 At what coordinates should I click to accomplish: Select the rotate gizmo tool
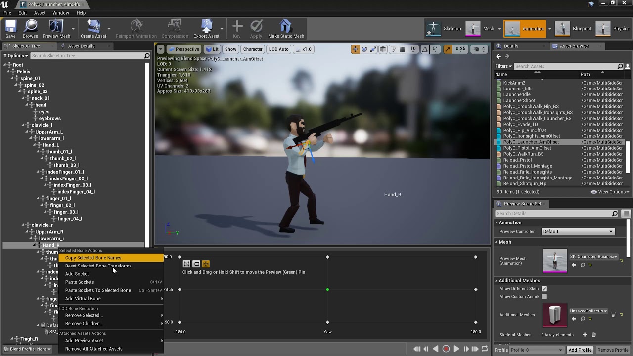[364, 49]
